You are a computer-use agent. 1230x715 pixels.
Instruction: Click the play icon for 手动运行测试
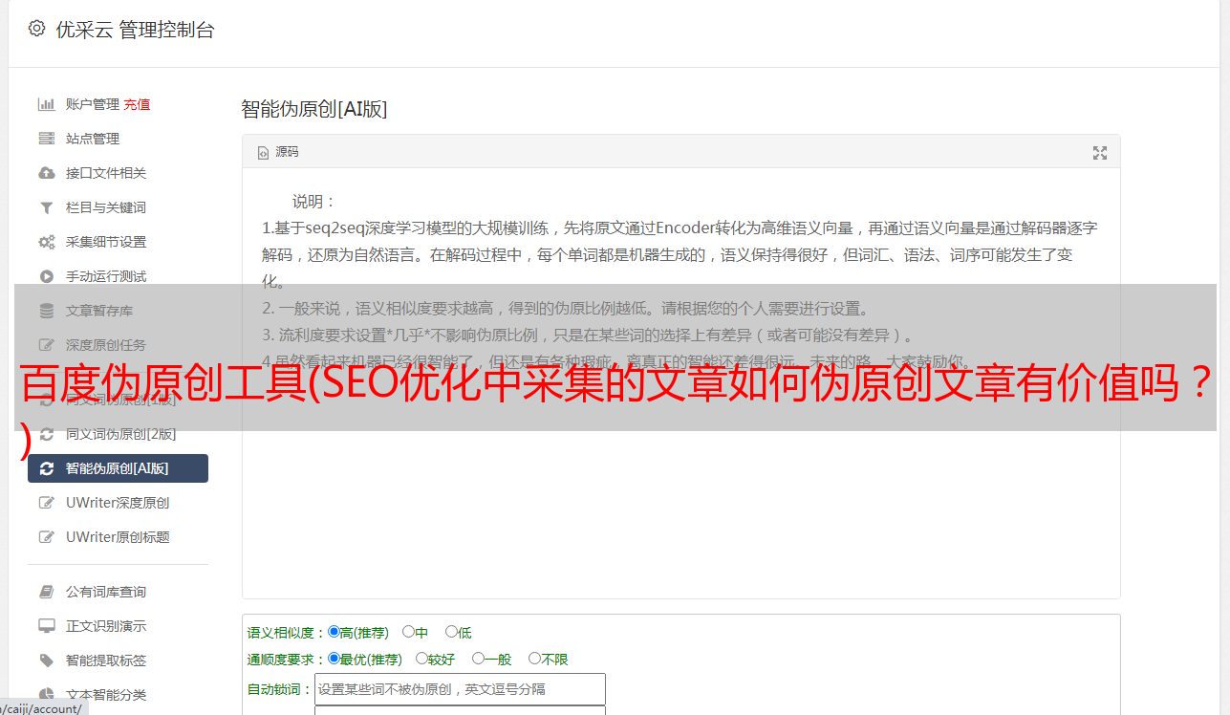46,276
